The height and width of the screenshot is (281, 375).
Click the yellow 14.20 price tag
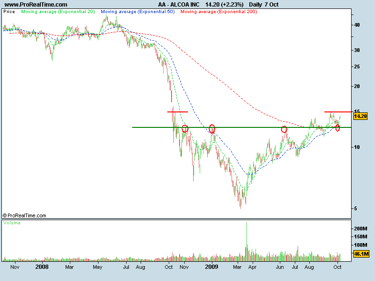(x=360, y=116)
